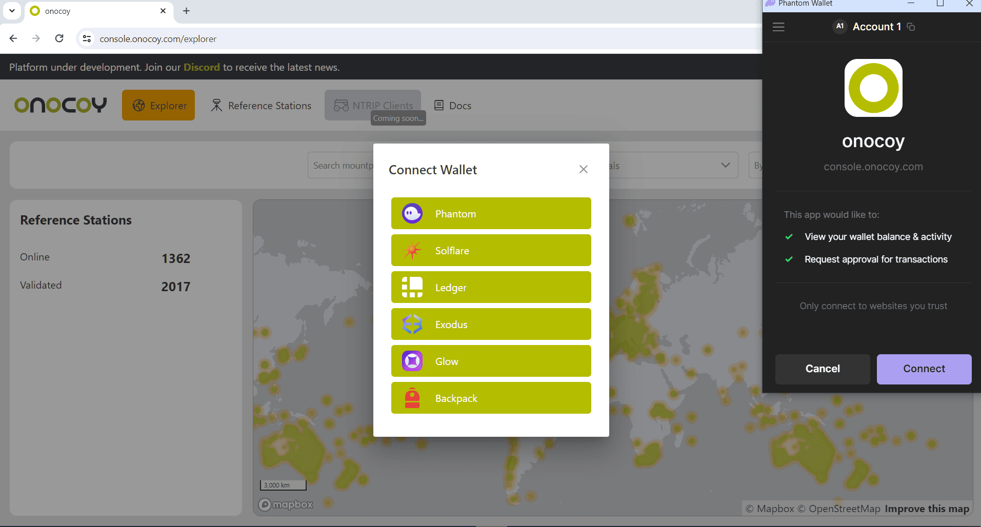Click the Explorer globe icon
The image size is (981, 527).
point(138,105)
